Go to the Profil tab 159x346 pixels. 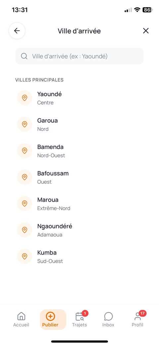click(137, 319)
